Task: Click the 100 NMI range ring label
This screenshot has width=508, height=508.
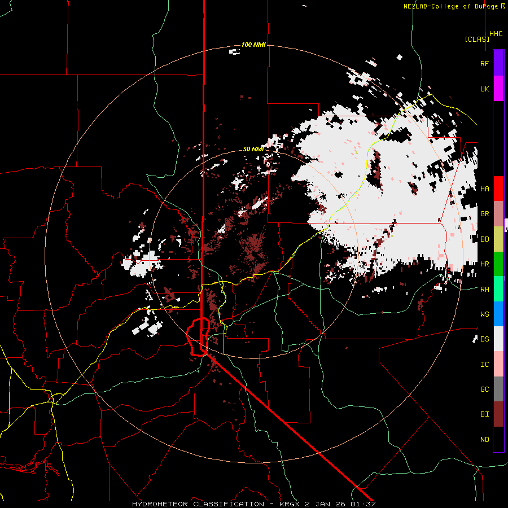Action: (253, 45)
